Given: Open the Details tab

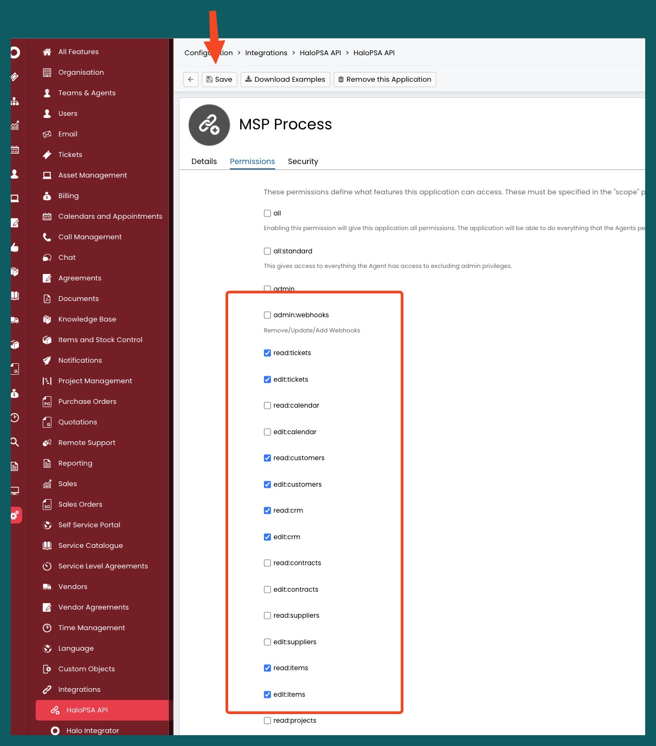Looking at the screenshot, I should pos(204,161).
